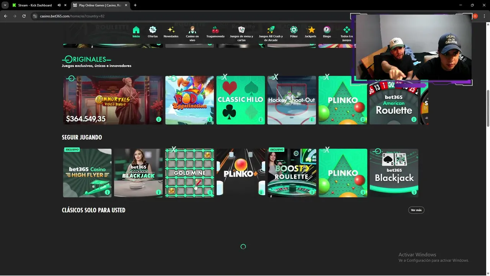Launch 8 Immortals Video Bingo
The width and height of the screenshot is (490, 276).
pos(113,100)
